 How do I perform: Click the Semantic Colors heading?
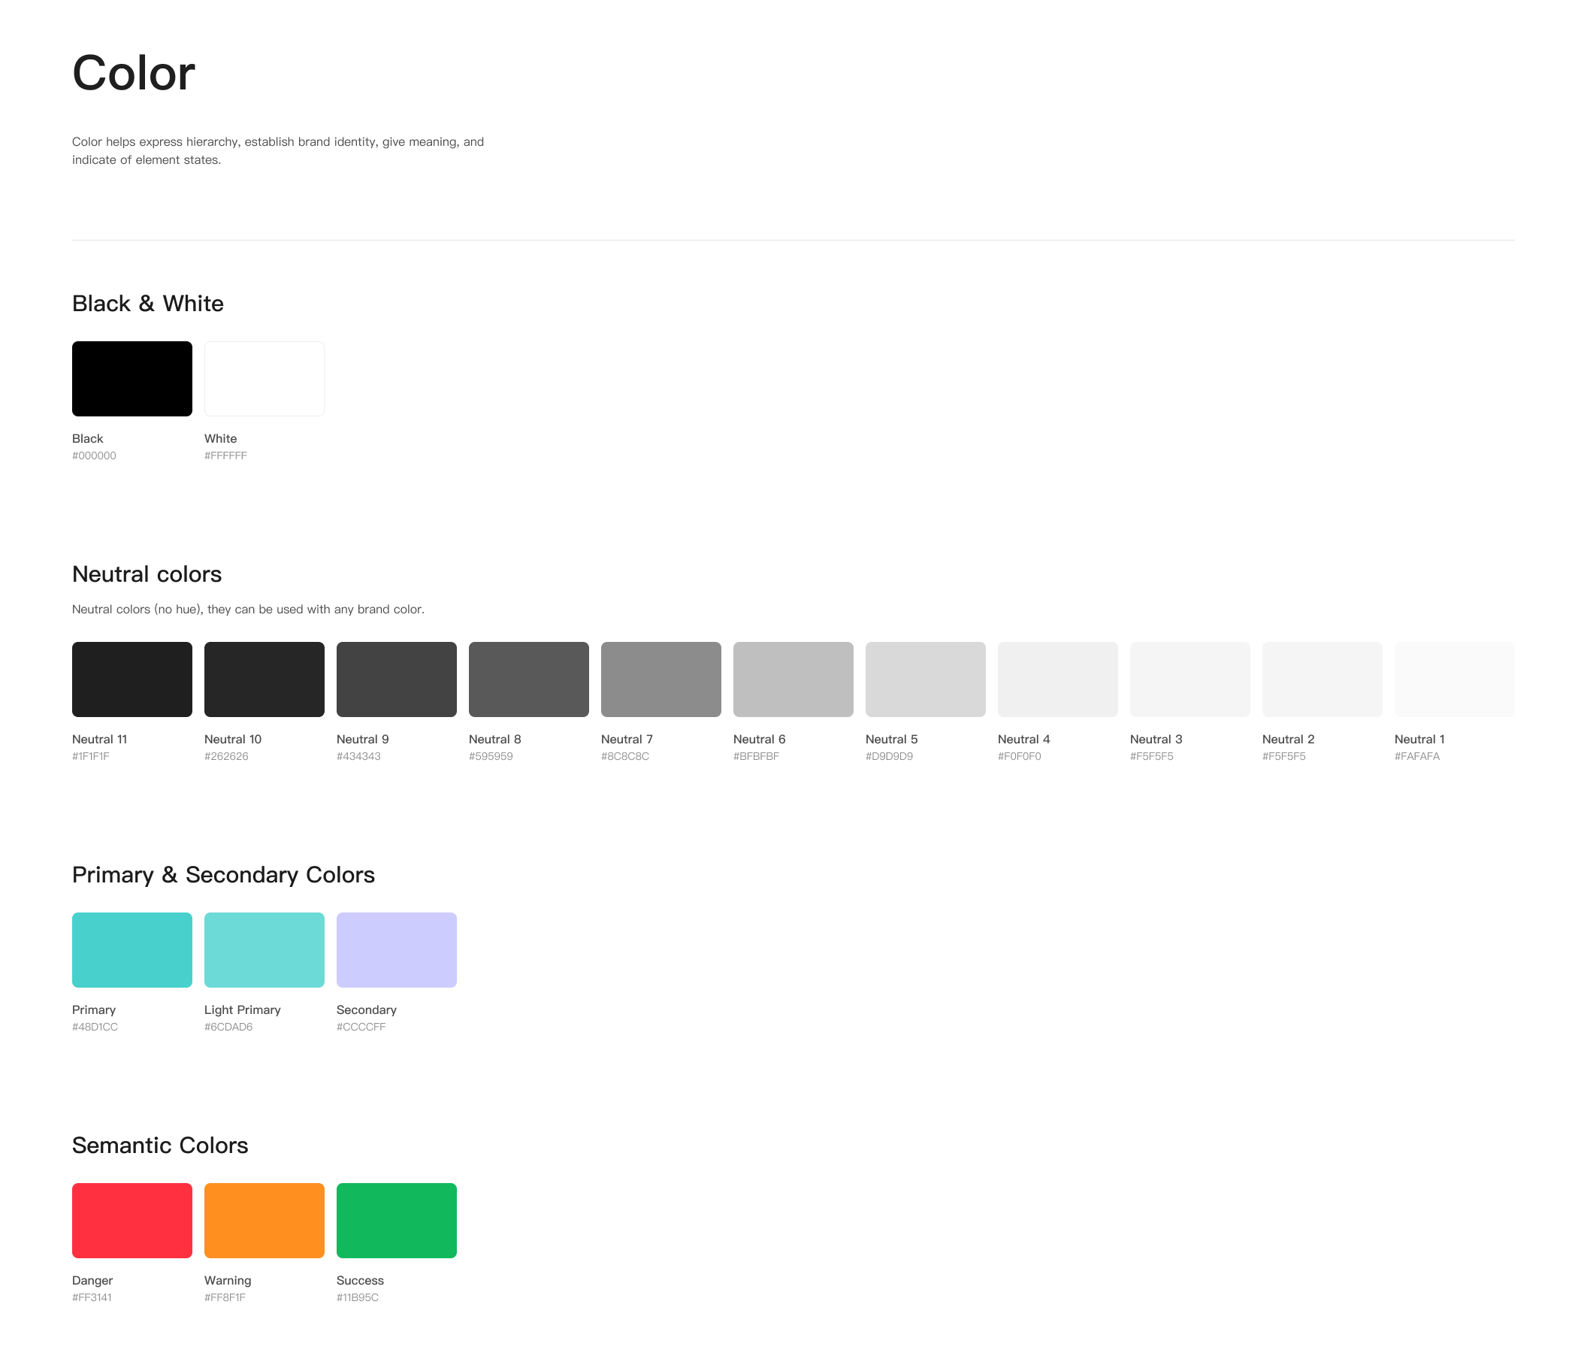(160, 1145)
